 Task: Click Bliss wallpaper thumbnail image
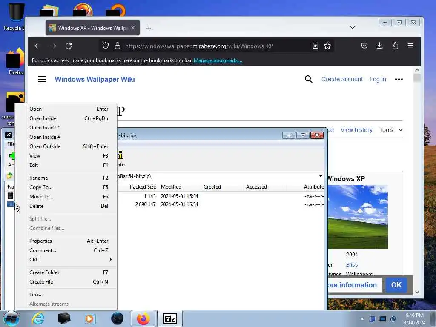358,217
